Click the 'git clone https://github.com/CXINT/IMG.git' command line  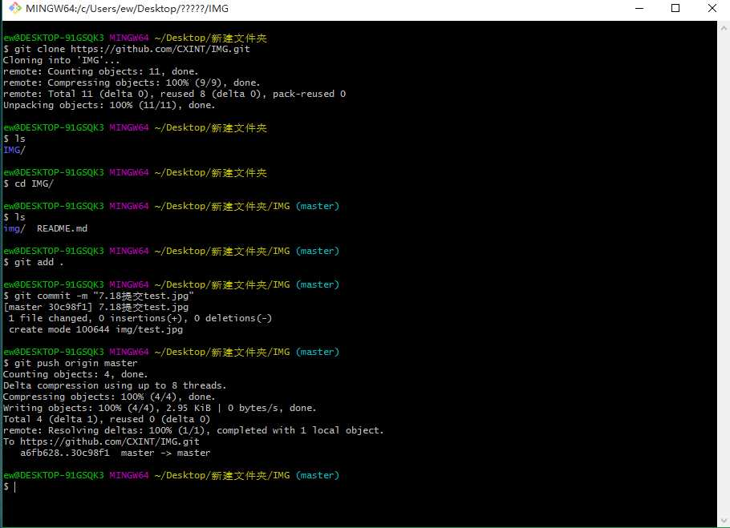(127, 49)
